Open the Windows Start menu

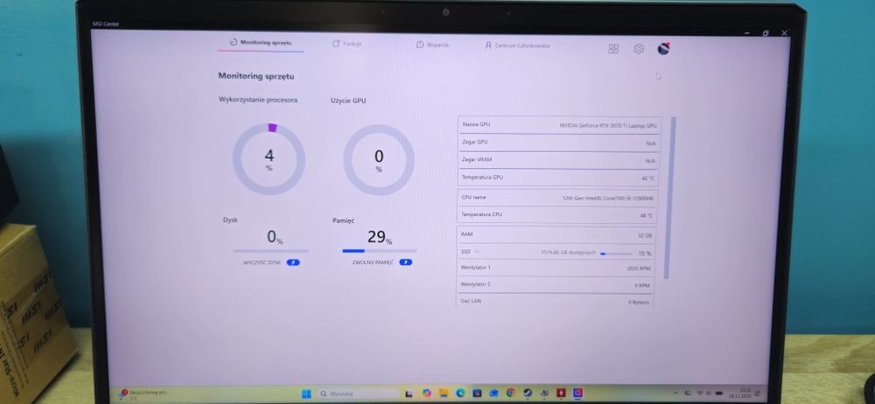(306, 394)
